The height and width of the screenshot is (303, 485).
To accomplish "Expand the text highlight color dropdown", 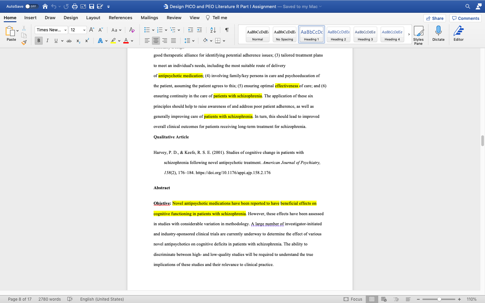I will click(119, 40).
